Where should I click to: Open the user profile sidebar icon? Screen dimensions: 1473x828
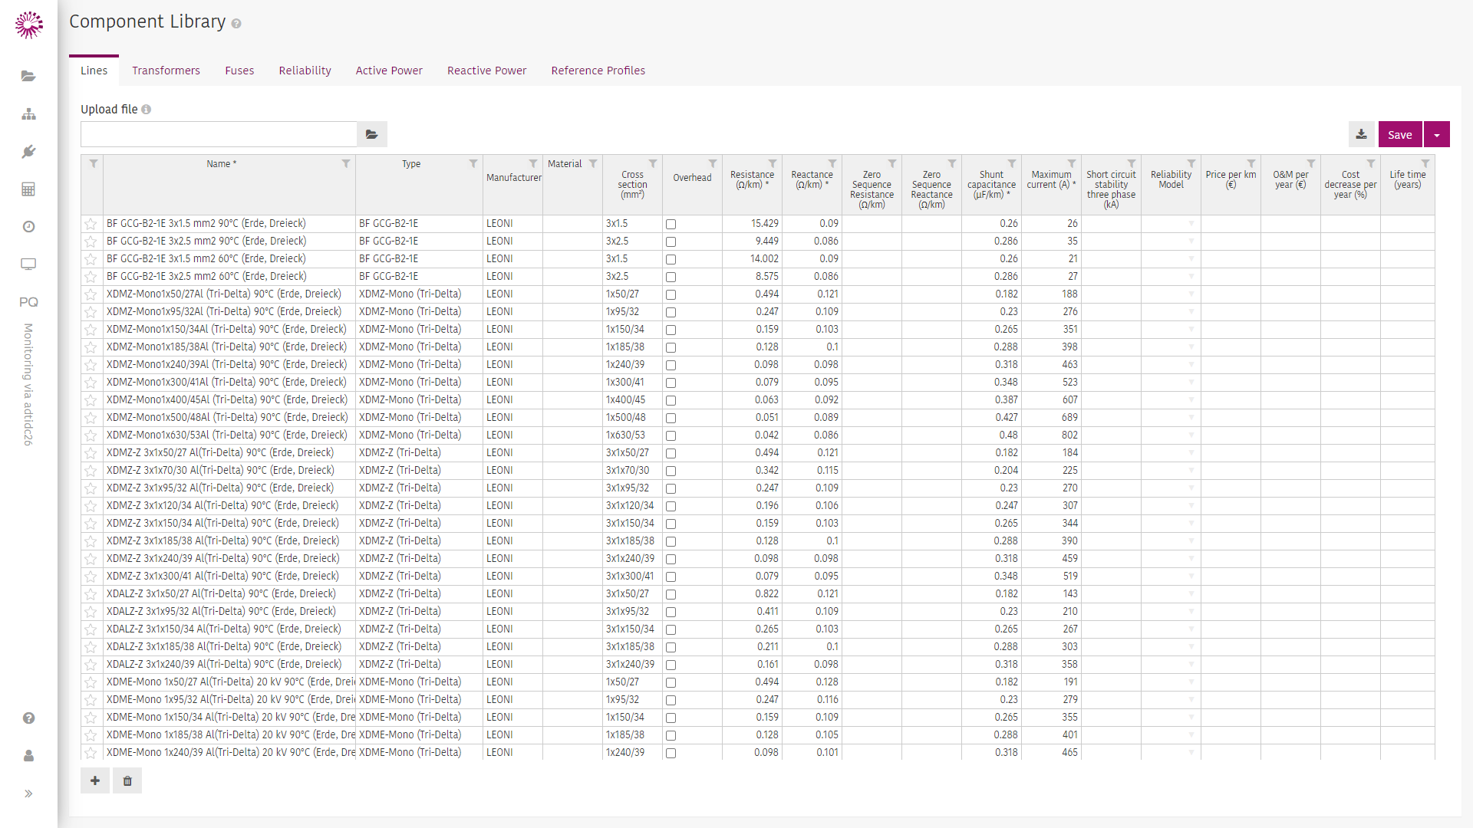[x=28, y=756]
